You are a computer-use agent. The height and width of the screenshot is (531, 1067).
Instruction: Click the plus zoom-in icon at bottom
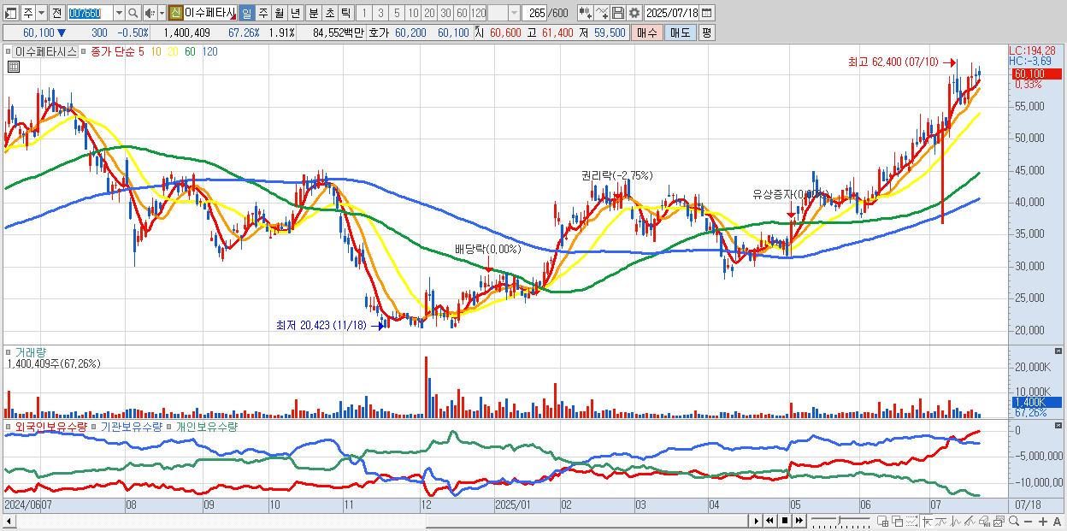tap(1043, 521)
